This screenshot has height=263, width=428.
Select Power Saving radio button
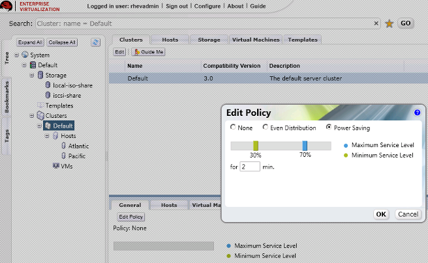pyautogui.click(x=328, y=128)
